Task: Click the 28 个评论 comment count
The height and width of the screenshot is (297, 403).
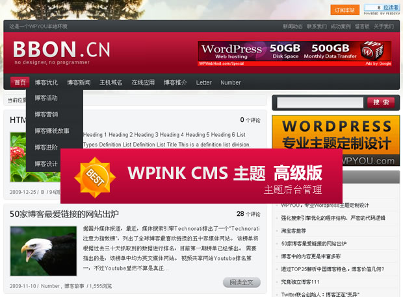Action: [x=248, y=214]
